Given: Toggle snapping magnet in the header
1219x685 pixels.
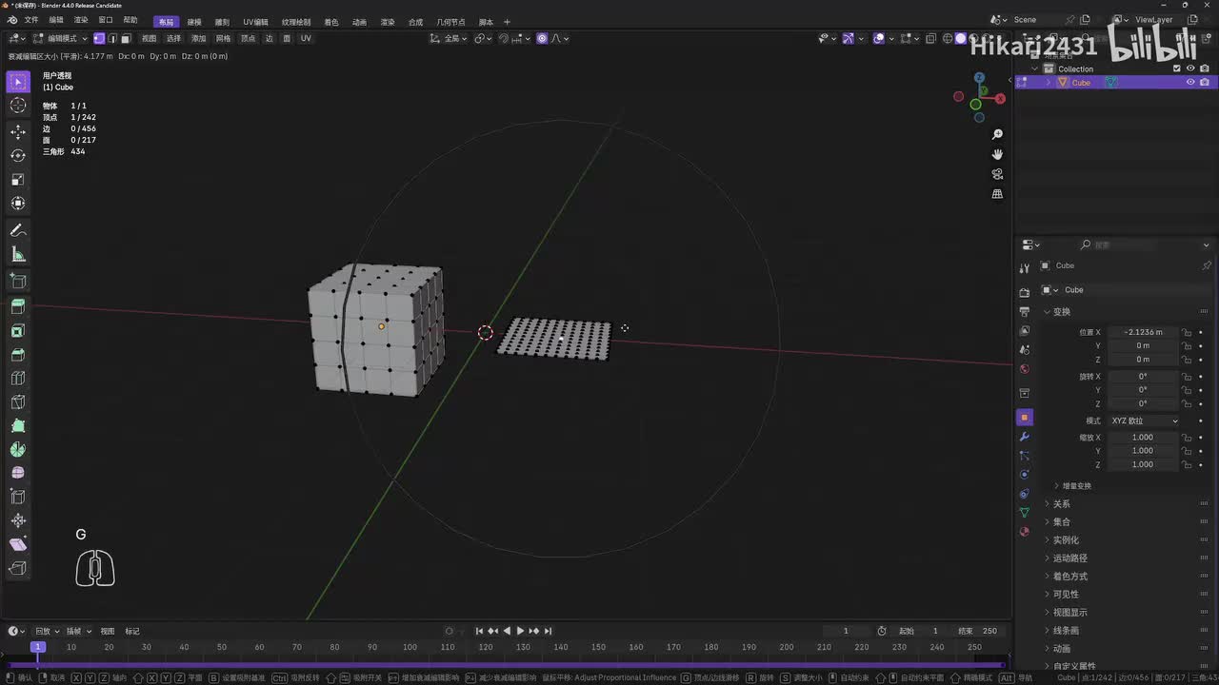Looking at the screenshot, I should pyautogui.click(x=506, y=38).
